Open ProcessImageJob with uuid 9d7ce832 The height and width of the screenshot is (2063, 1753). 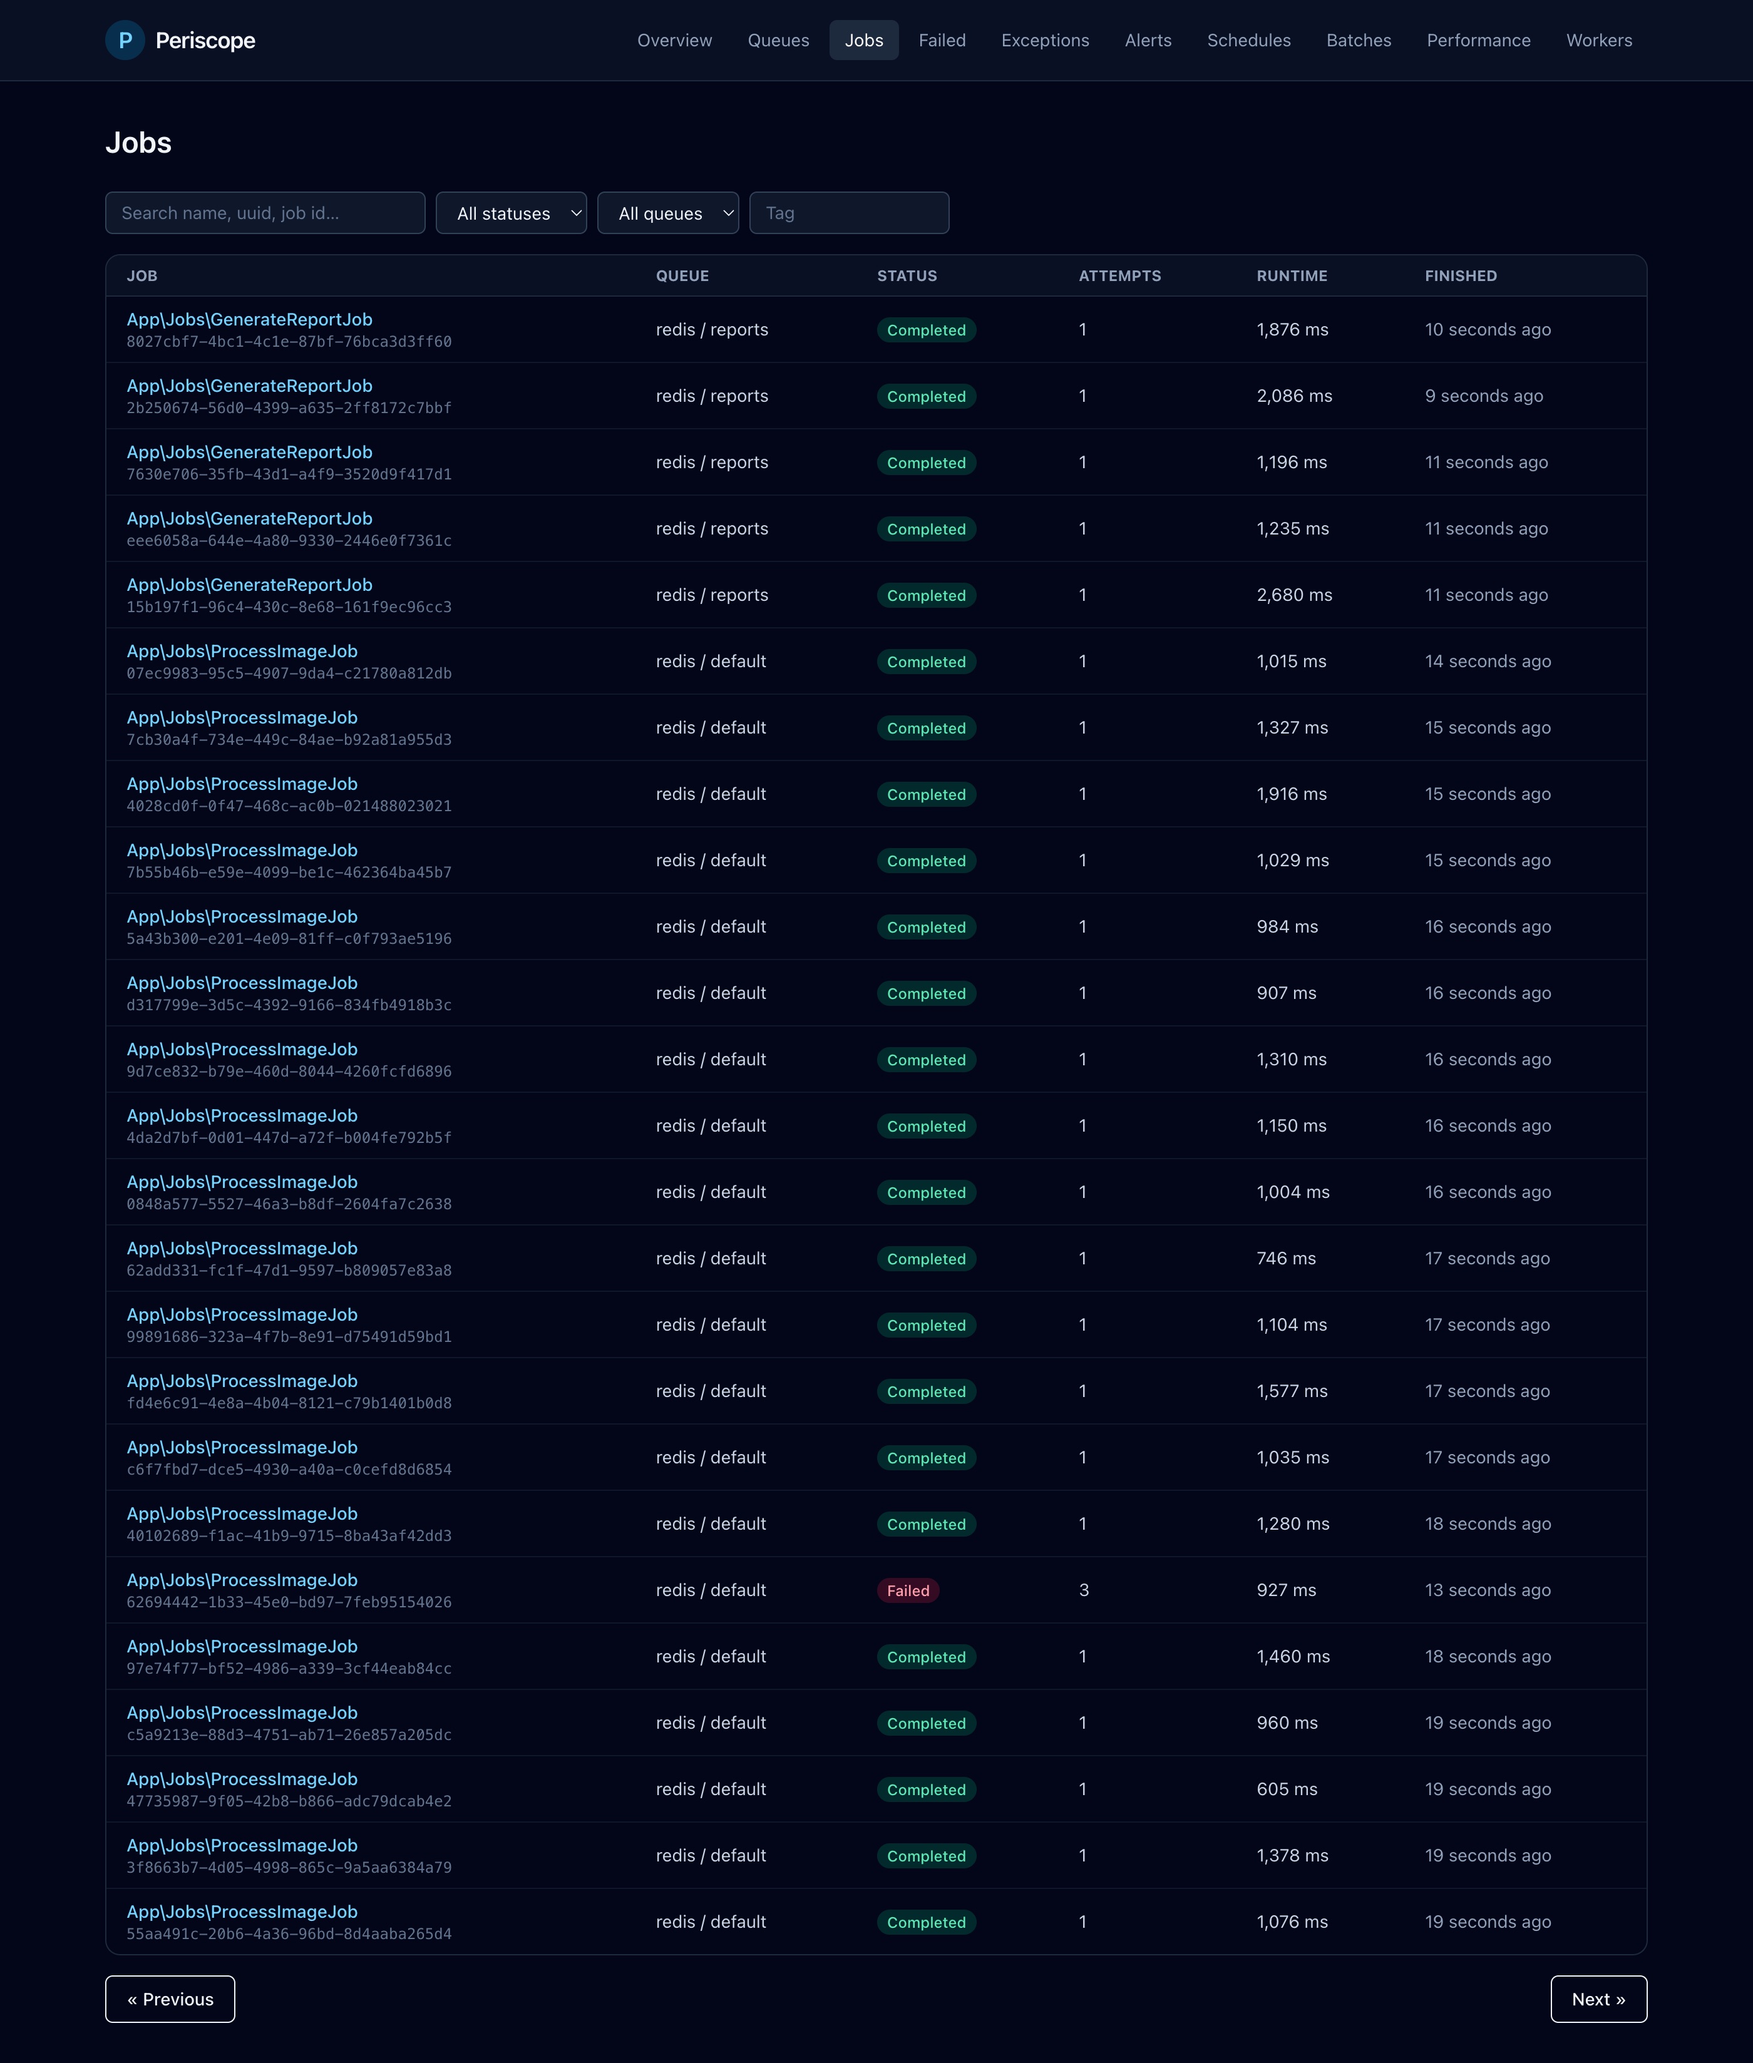[242, 1049]
